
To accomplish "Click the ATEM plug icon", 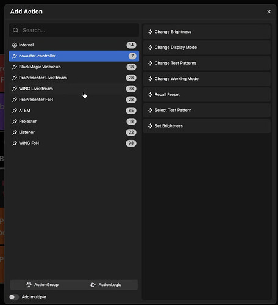I will point(15,111).
